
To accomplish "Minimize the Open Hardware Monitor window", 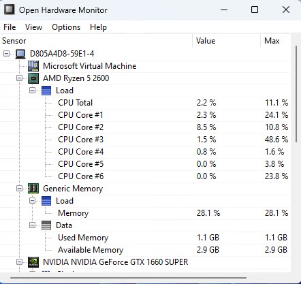I will pyautogui.click(x=224, y=10).
